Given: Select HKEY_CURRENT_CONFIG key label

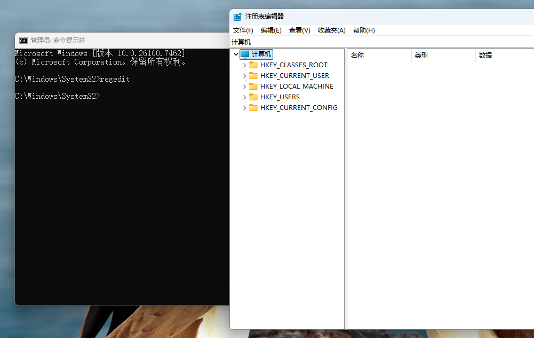Looking at the screenshot, I should click(x=299, y=108).
